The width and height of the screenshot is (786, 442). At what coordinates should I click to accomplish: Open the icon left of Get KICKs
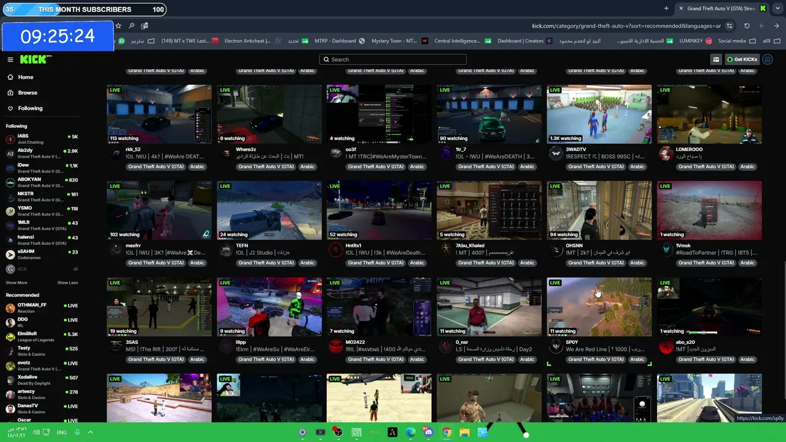point(716,60)
